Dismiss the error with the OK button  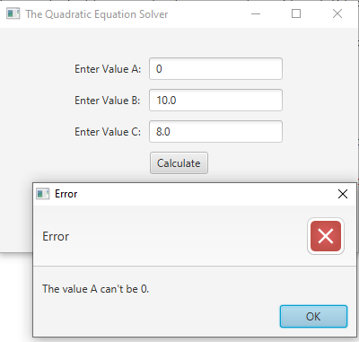tap(313, 316)
